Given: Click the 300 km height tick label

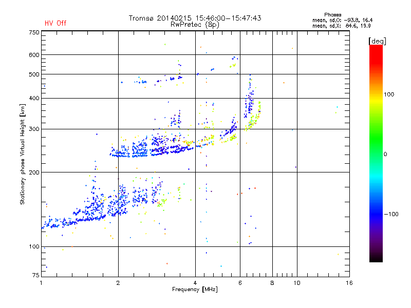Looking at the screenshot, I should click(x=34, y=129).
